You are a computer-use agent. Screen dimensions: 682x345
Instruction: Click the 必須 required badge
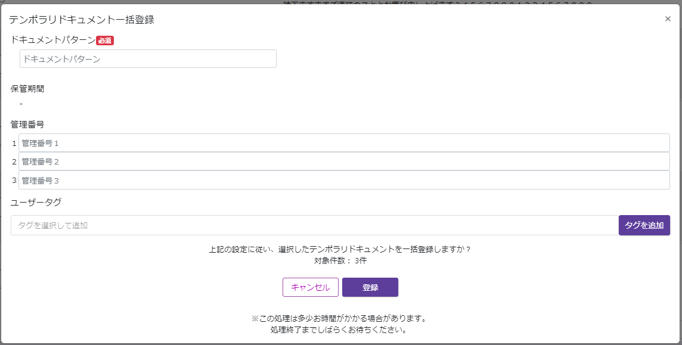tap(104, 41)
